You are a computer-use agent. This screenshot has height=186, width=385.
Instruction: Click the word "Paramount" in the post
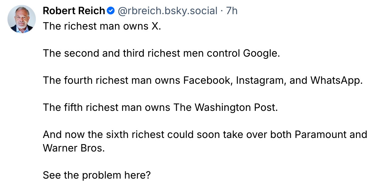320,135
